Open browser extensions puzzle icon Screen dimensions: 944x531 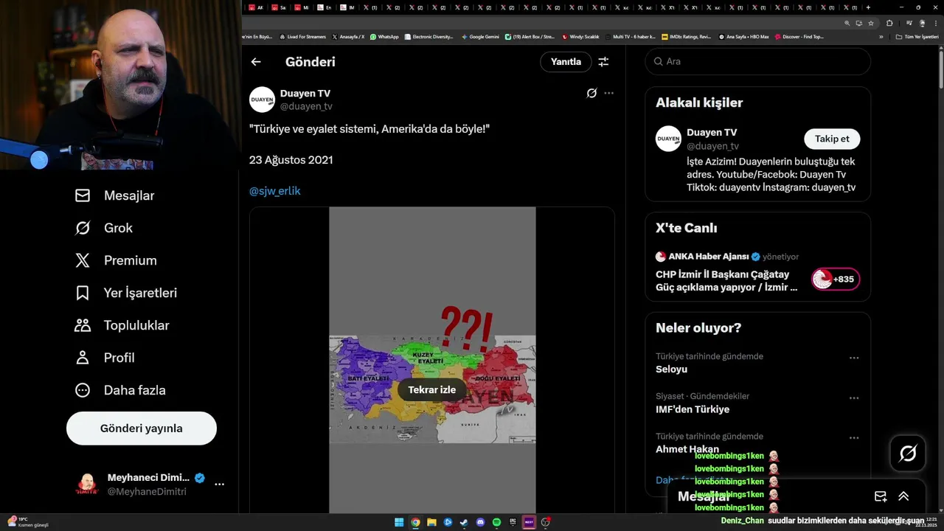(889, 23)
